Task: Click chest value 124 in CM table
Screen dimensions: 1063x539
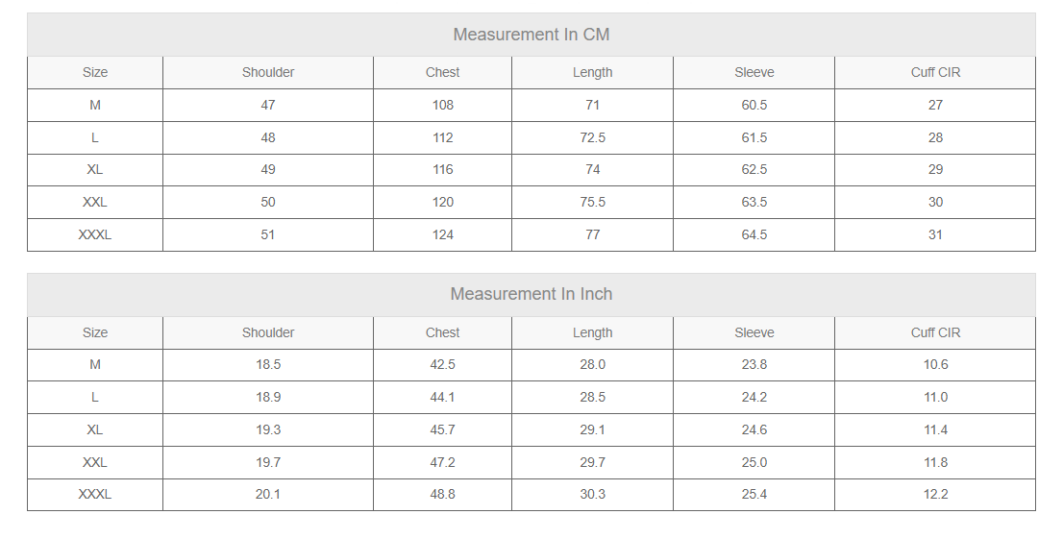Action: click(443, 234)
